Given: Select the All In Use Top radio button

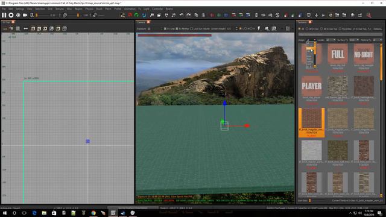Looking at the screenshot, I should [x=321, y=29].
